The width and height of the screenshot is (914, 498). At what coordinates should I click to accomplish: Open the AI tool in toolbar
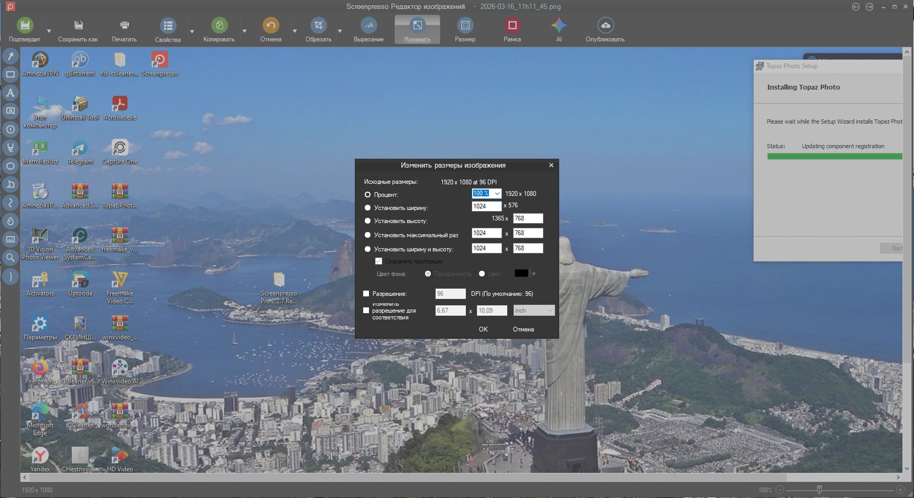[559, 25]
